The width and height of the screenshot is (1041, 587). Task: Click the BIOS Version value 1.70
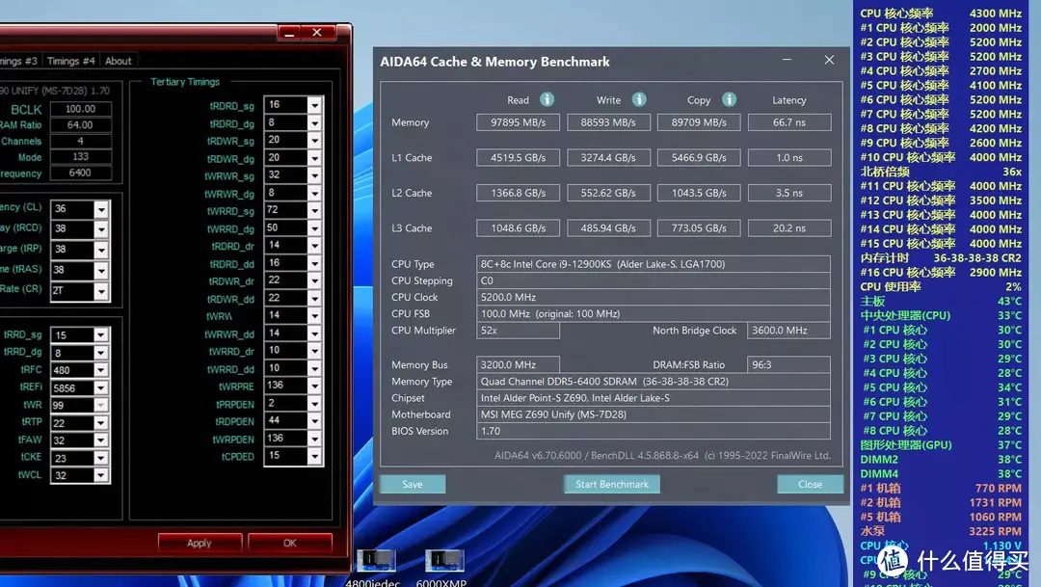click(x=654, y=431)
